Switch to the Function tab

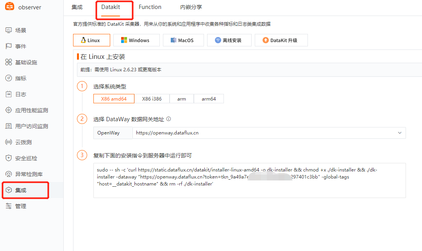(x=150, y=7)
